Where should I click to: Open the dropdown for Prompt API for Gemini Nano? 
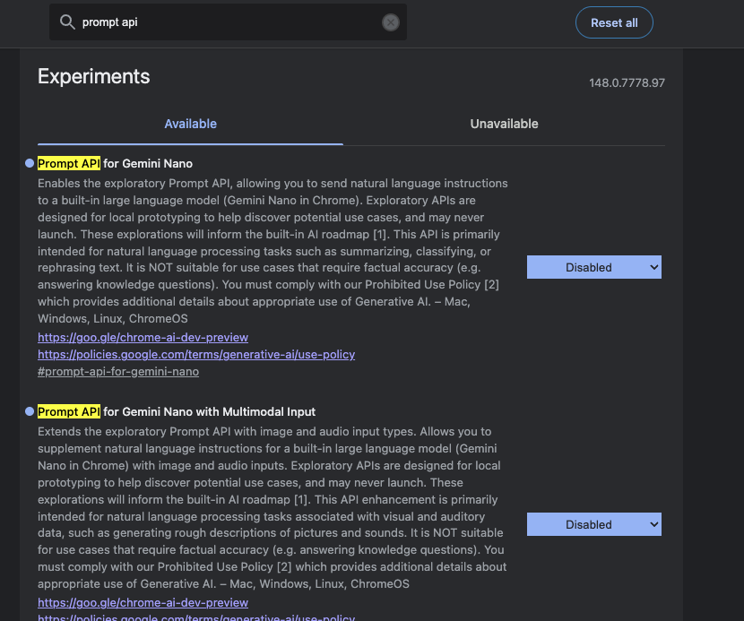coord(593,267)
